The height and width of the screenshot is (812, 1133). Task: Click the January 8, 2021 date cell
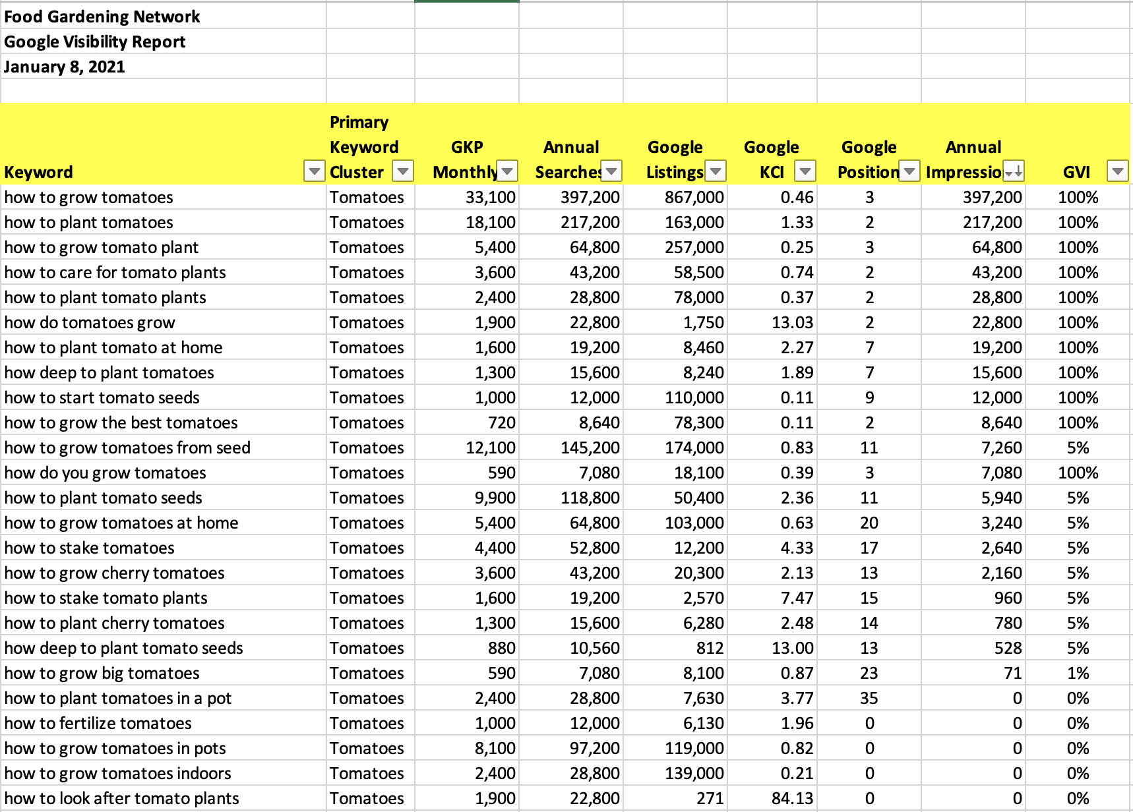point(64,66)
